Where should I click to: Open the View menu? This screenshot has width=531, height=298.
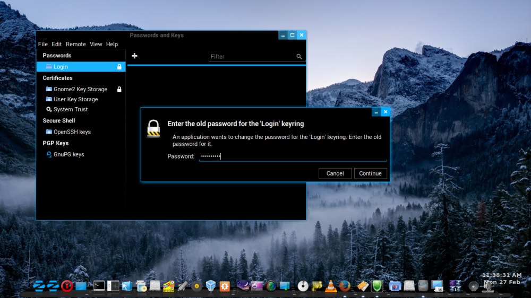pos(96,45)
